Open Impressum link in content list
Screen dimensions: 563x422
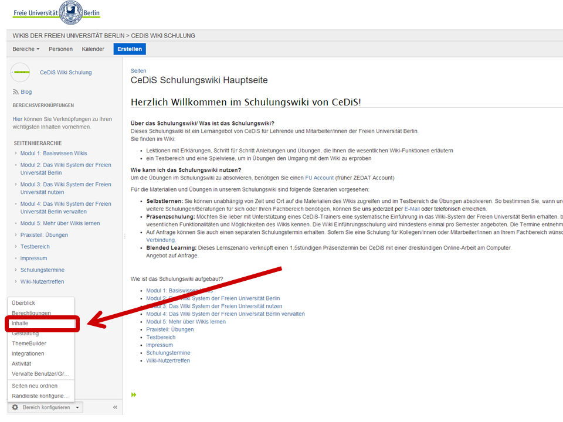pyautogui.click(x=160, y=345)
